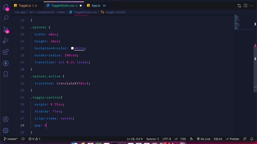This screenshot has width=257, height=144.
Task: Click the 'align-items' property text
Action: point(45,118)
